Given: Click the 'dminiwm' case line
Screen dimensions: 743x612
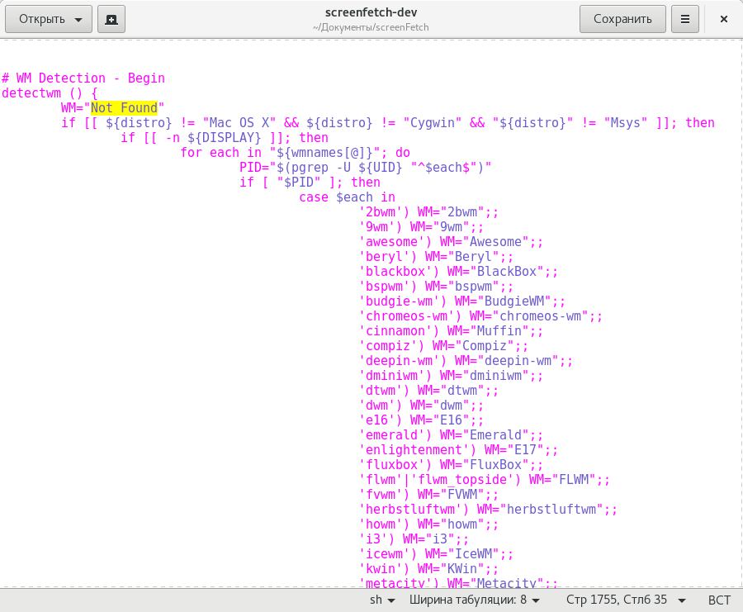Looking at the screenshot, I should [x=451, y=376].
